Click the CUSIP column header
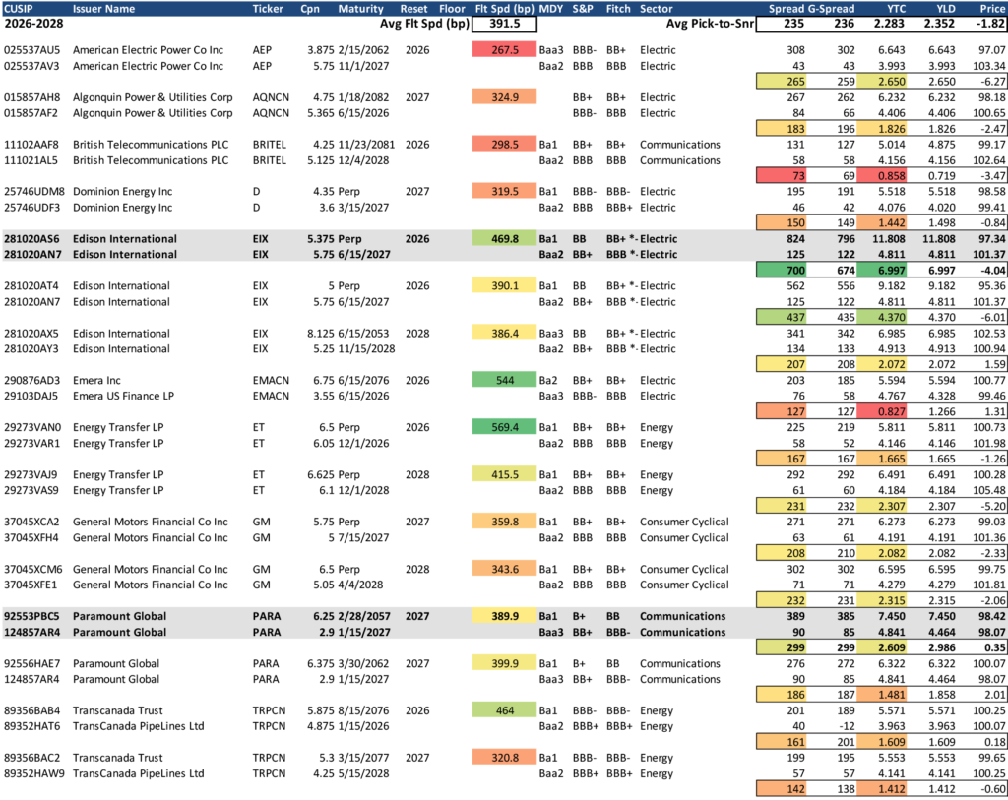The width and height of the screenshot is (1008, 800). (22, 9)
